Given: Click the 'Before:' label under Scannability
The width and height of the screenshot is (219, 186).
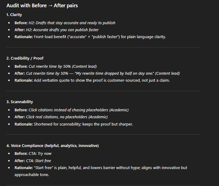Looking at the screenshot, I should tap(21, 110).
